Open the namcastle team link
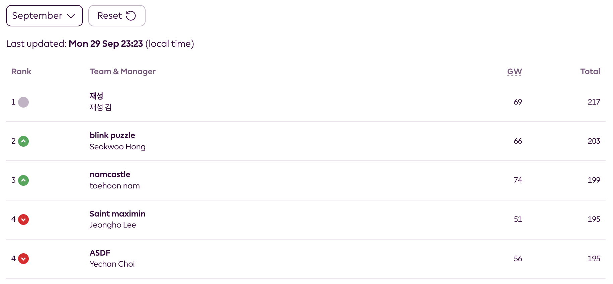The height and width of the screenshot is (284, 613). [110, 174]
